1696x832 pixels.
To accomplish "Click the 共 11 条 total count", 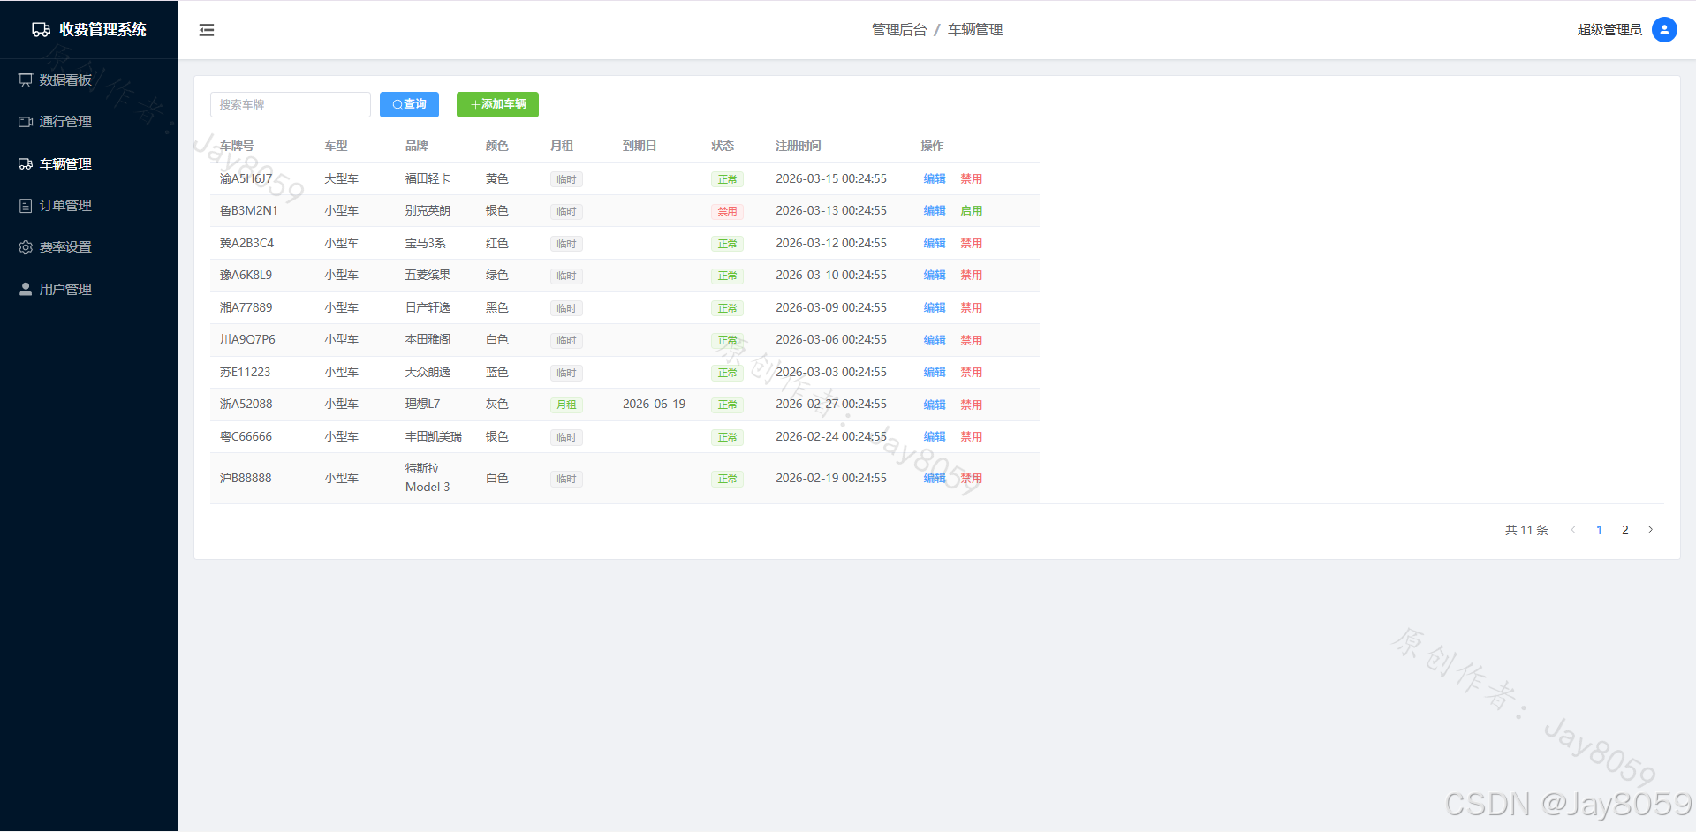I will (1526, 530).
